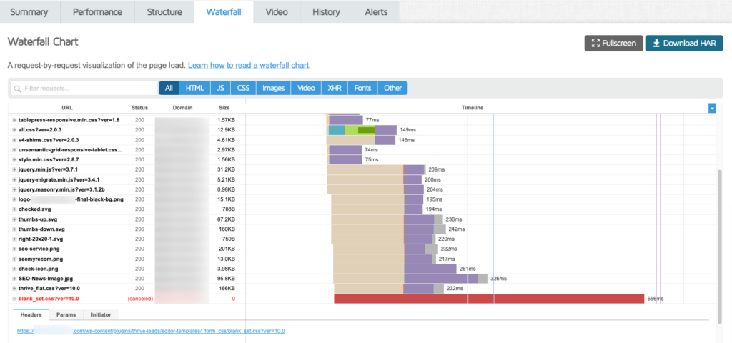This screenshot has width=732, height=343.
Task: Click the Fullscreen expand icon
Action: coord(595,44)
